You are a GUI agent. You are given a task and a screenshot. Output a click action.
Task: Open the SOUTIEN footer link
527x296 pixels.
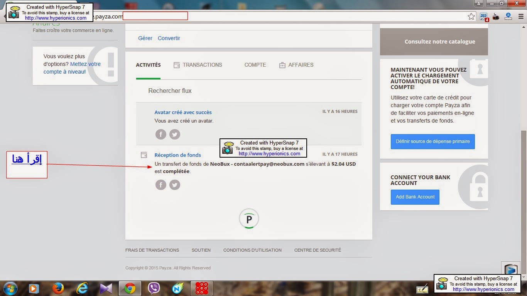(201, 250)
